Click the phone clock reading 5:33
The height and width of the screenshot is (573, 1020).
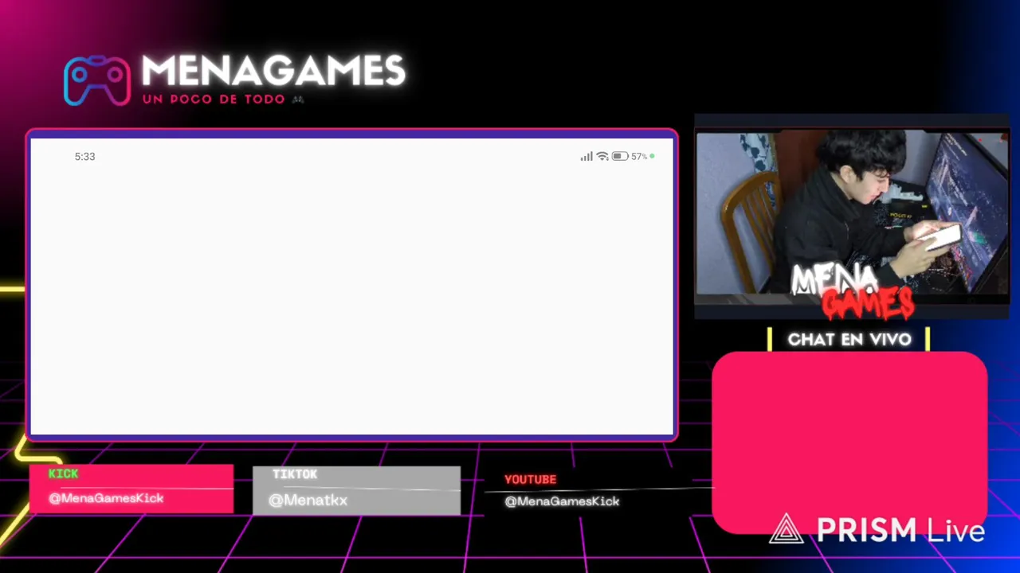pos(84,157)
